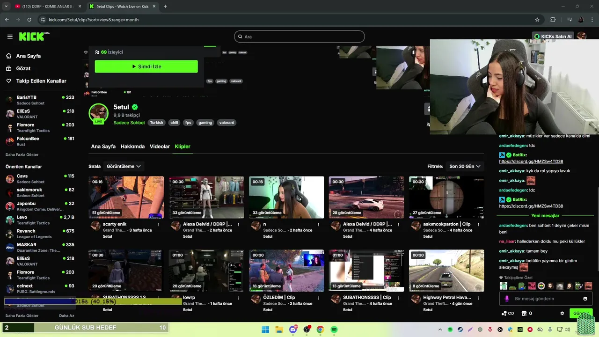Open Sadece Sohbet category link under 5etul
The width and height of the screenshot is (599, 337).
click(x=129, y=123)
